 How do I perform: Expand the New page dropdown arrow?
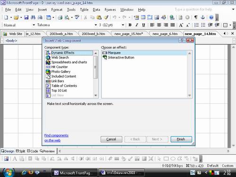coord(11,17)
